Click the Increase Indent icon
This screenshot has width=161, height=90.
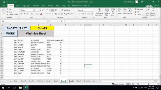click(59, 14)
